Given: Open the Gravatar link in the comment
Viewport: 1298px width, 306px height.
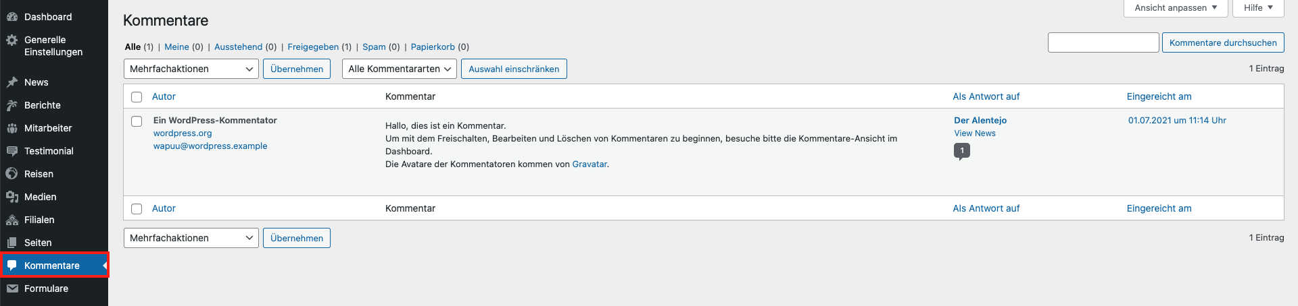Looking at the screenshot, I should [590, 164].
